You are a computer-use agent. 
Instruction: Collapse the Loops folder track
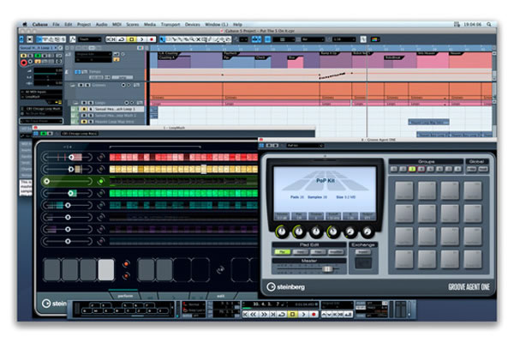75,103
